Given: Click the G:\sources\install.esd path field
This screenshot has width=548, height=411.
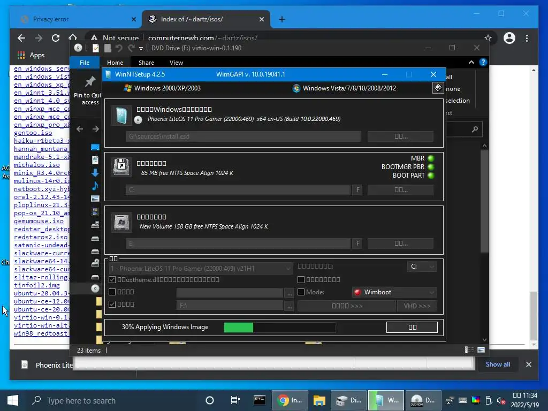Looking at the screenshot, I should [243, 136].
